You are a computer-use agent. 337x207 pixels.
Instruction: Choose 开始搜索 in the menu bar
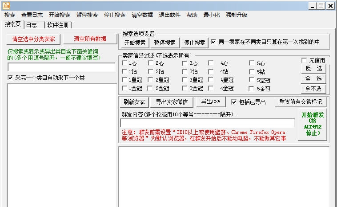(x=59, y=15)
